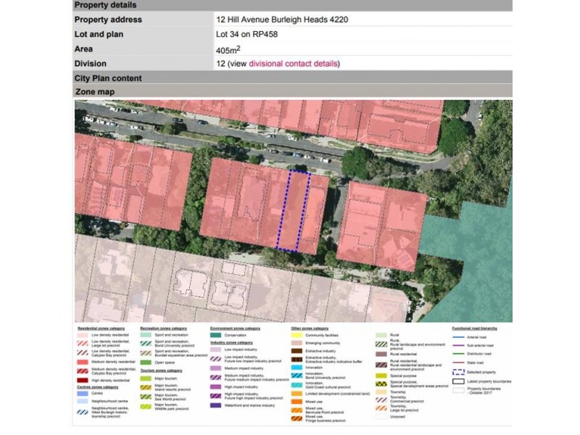This screenshot has width=580, height=435.
Task: Collapse the City Plan content header
Action: 292,78
